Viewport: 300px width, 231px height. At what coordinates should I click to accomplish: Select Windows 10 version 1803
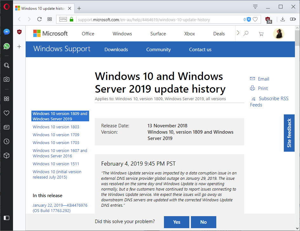coord(56,127)
